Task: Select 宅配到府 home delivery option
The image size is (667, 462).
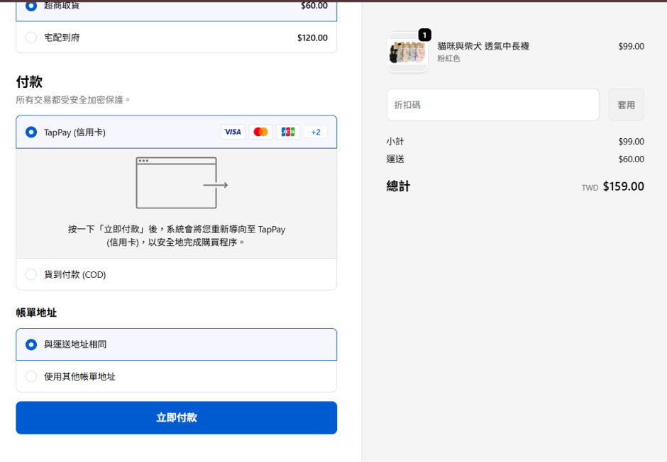Action: [x=31, y=38]
